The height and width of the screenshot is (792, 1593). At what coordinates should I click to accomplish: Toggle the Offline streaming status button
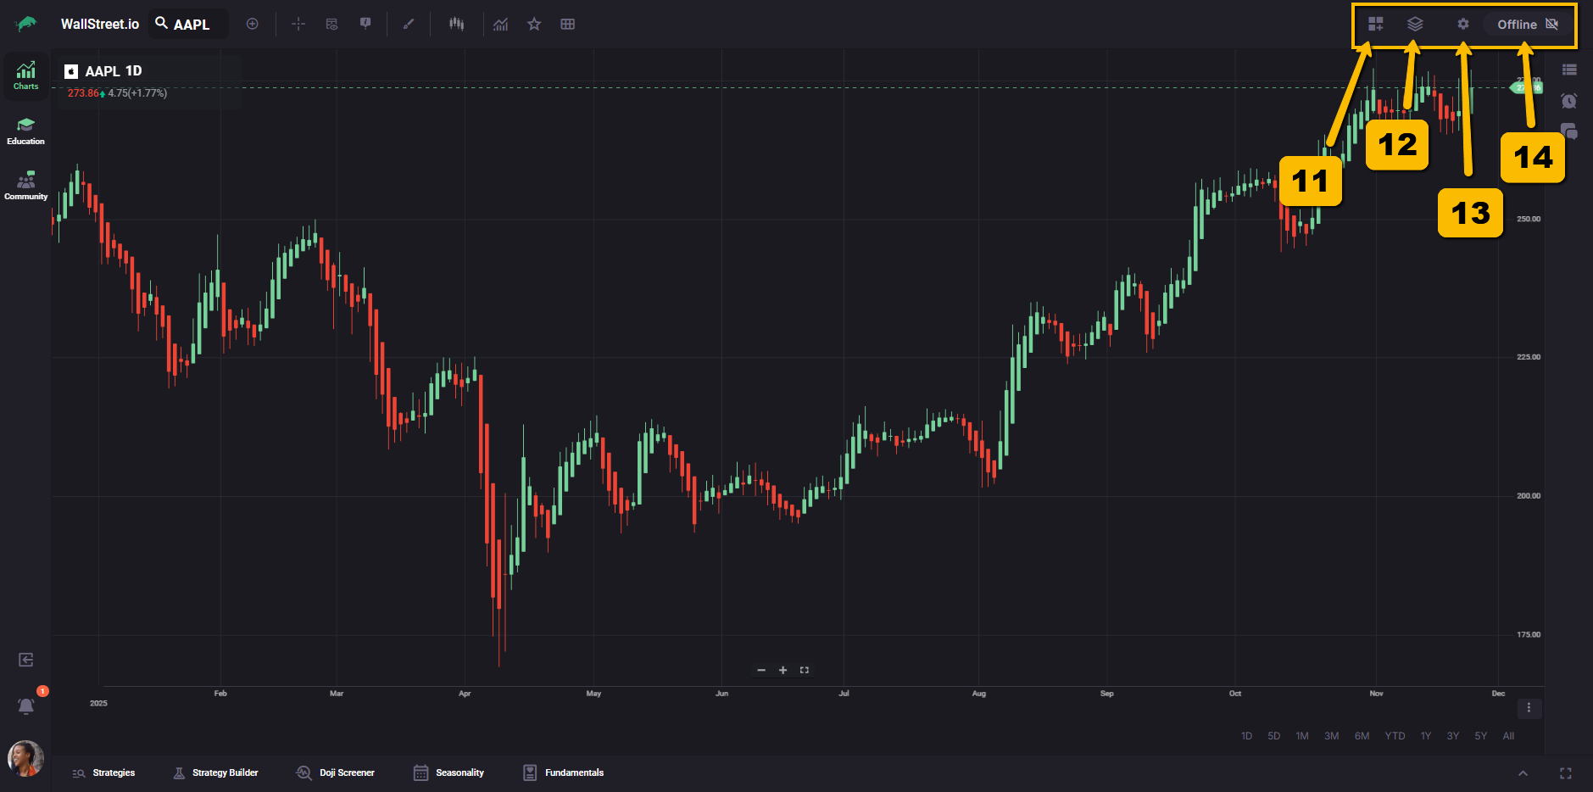1527,24
